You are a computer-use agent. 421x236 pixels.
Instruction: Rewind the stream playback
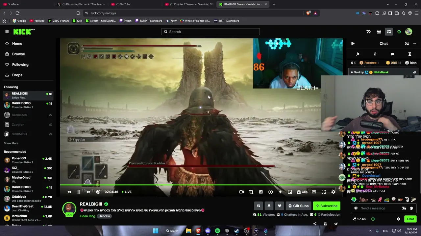[x=69, y=192]
